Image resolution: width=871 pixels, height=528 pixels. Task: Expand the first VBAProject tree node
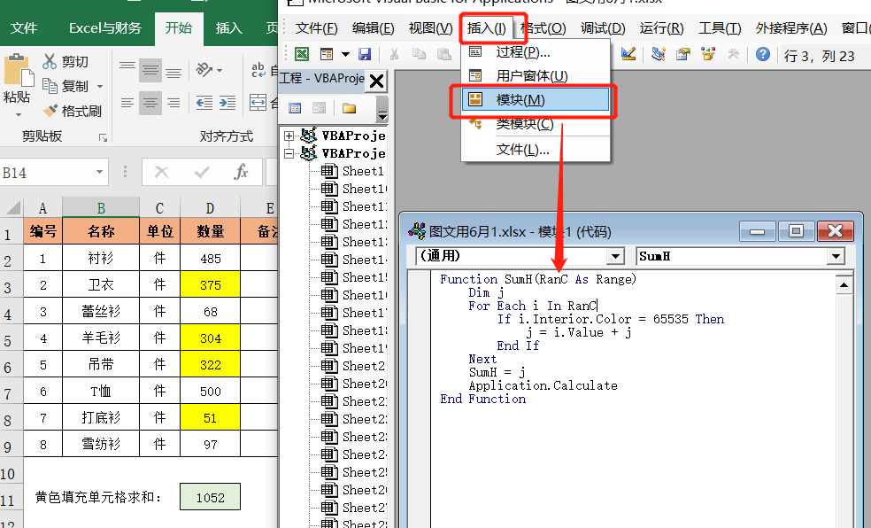tap(289, 136)
